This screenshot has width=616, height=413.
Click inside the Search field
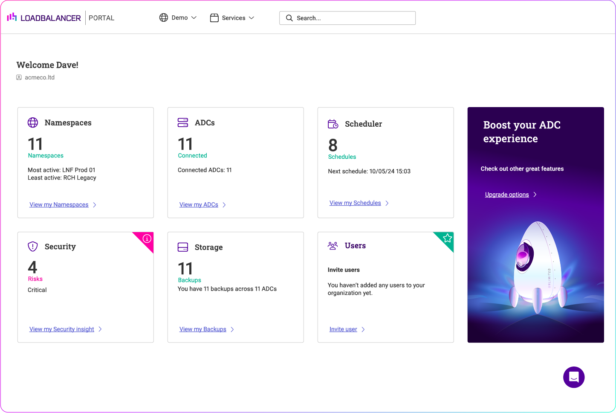pos(347,18)
